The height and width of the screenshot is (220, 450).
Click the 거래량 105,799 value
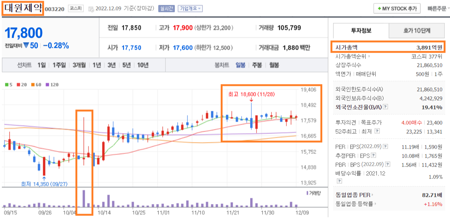point(288,28)
